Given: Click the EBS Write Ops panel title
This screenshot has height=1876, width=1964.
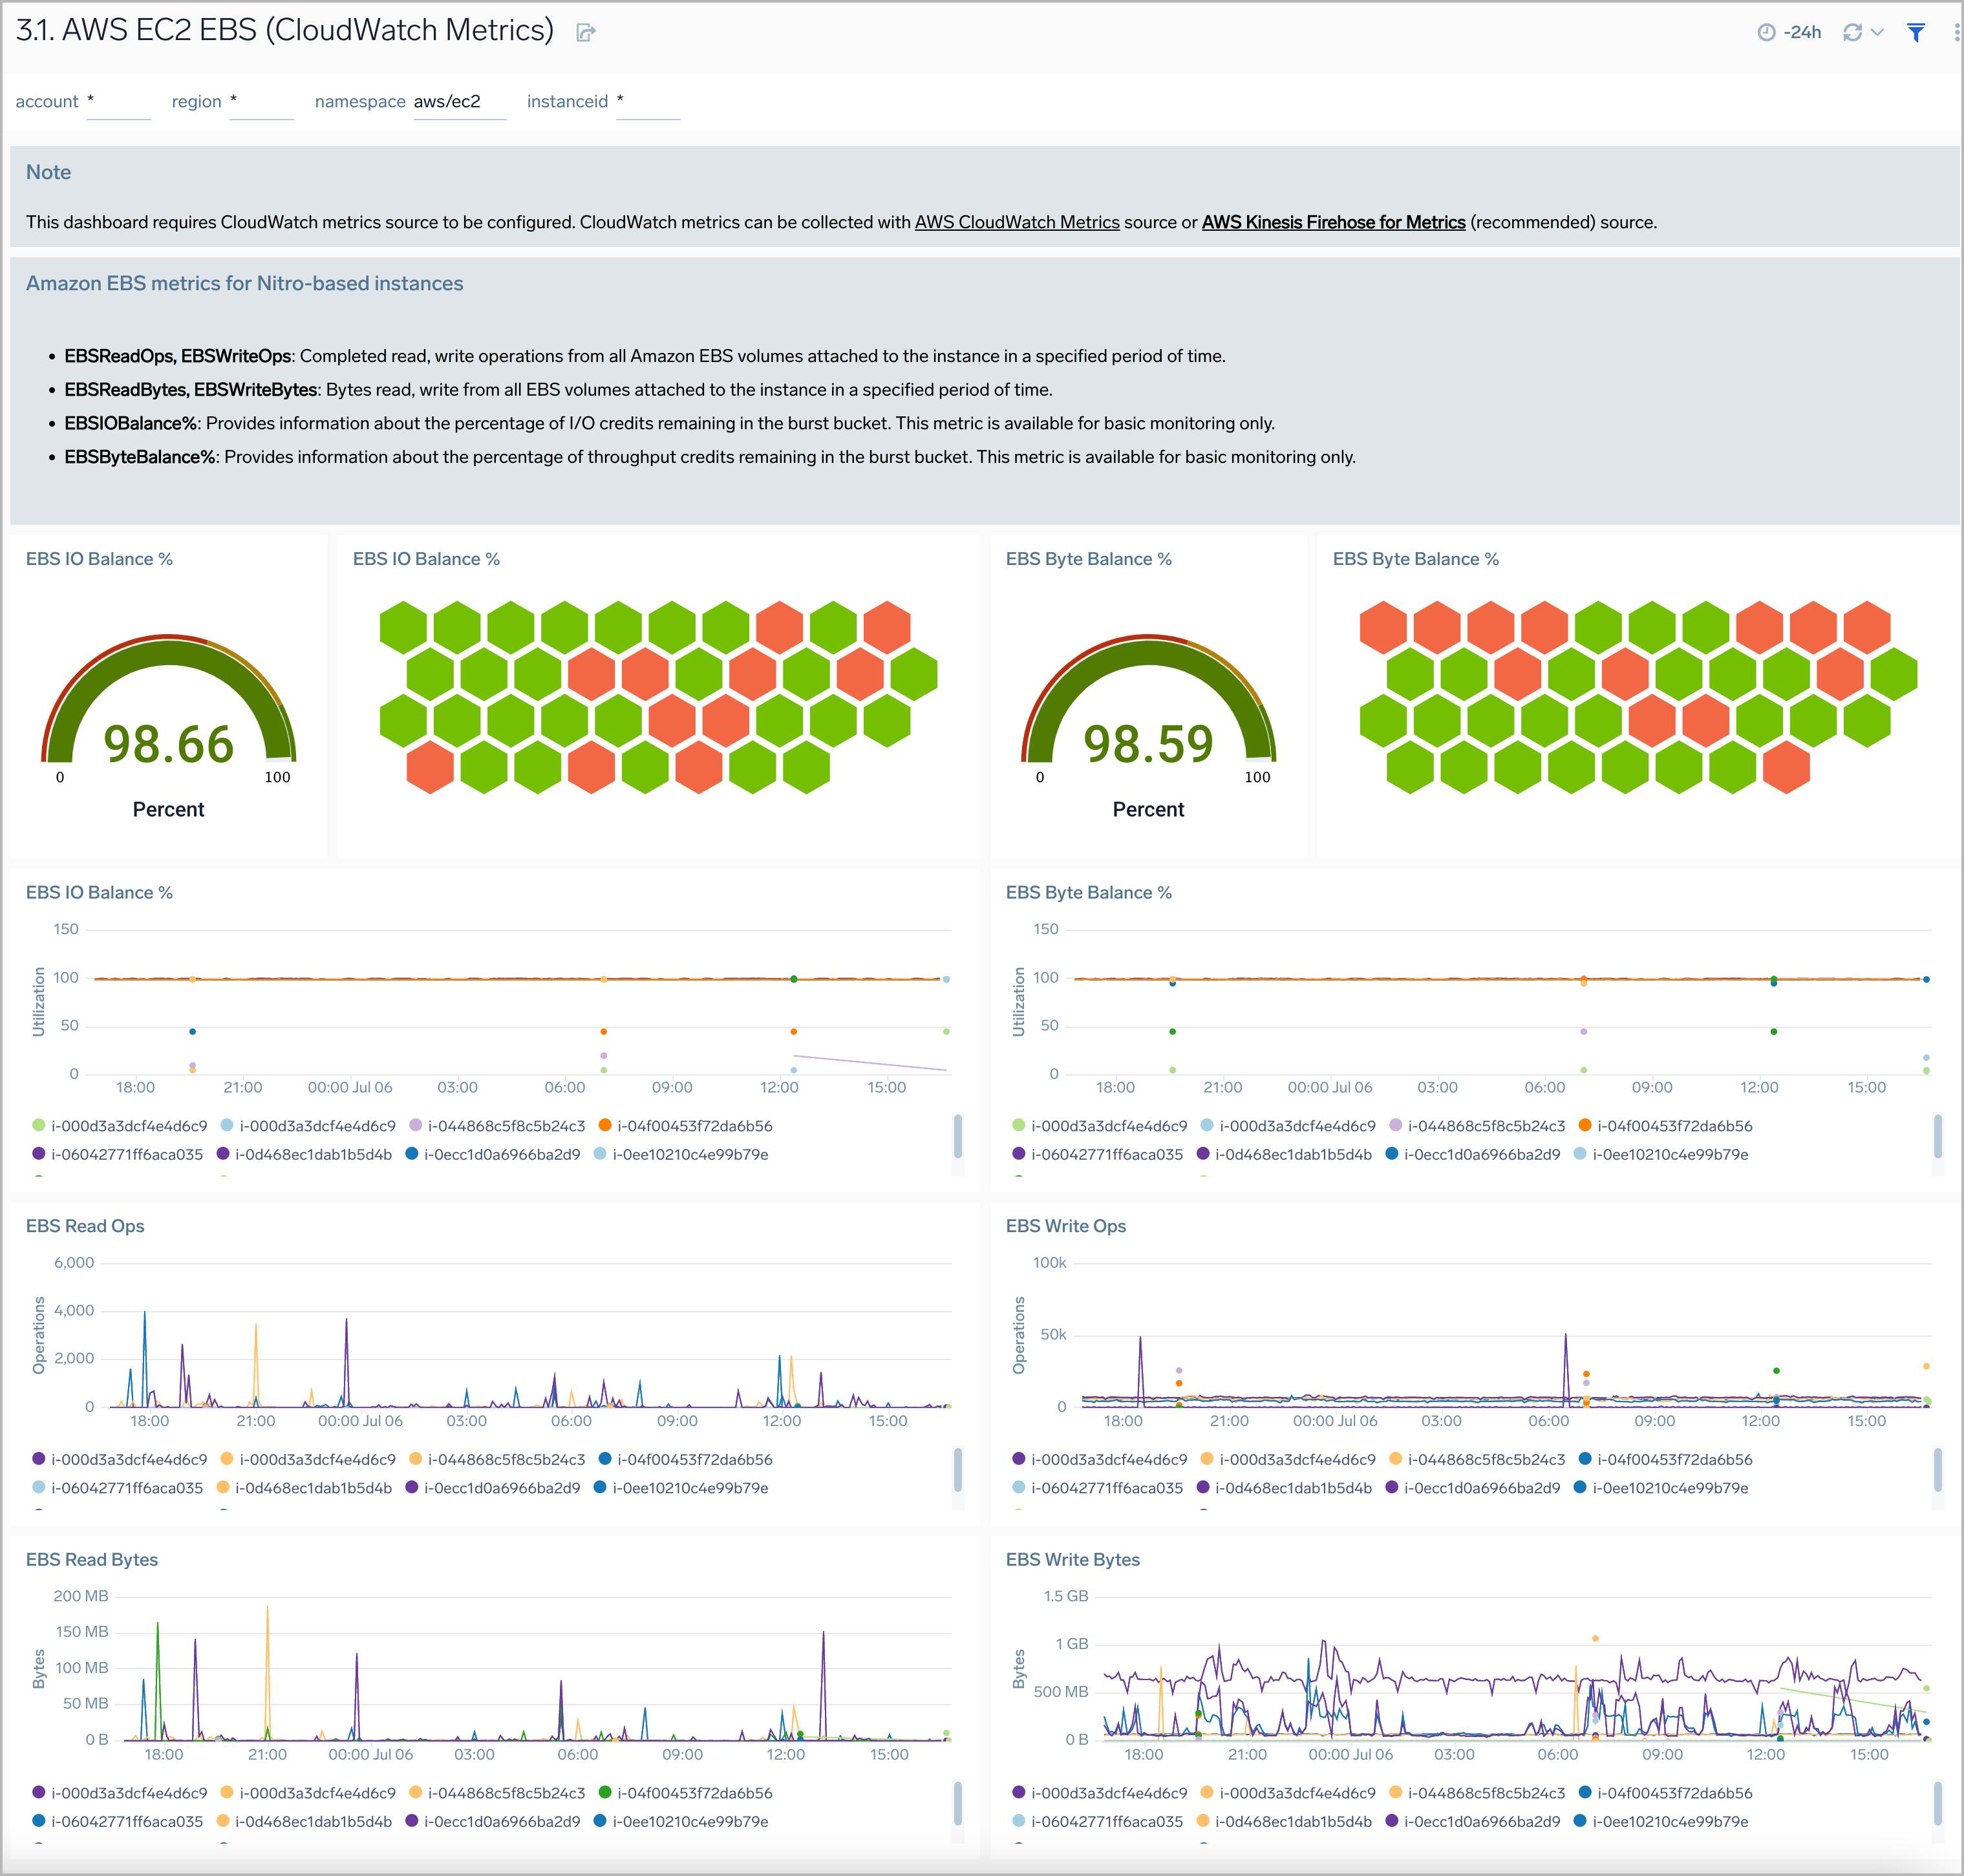Looking at the screenshot, I should (x=1066, y=1226).
